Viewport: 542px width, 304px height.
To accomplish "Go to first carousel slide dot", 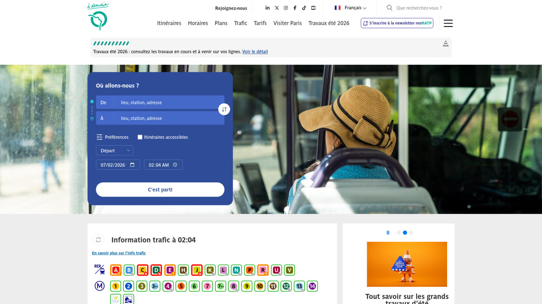I will [x=399, y=233].
